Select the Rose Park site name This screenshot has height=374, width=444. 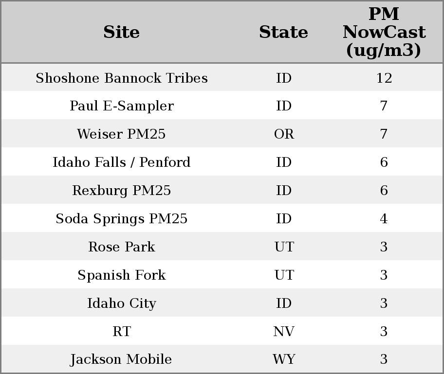(122, 247)
